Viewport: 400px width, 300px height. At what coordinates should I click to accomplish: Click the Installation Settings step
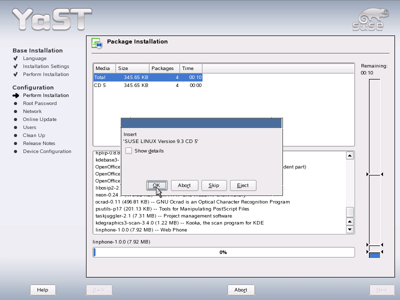coord(46,66)
